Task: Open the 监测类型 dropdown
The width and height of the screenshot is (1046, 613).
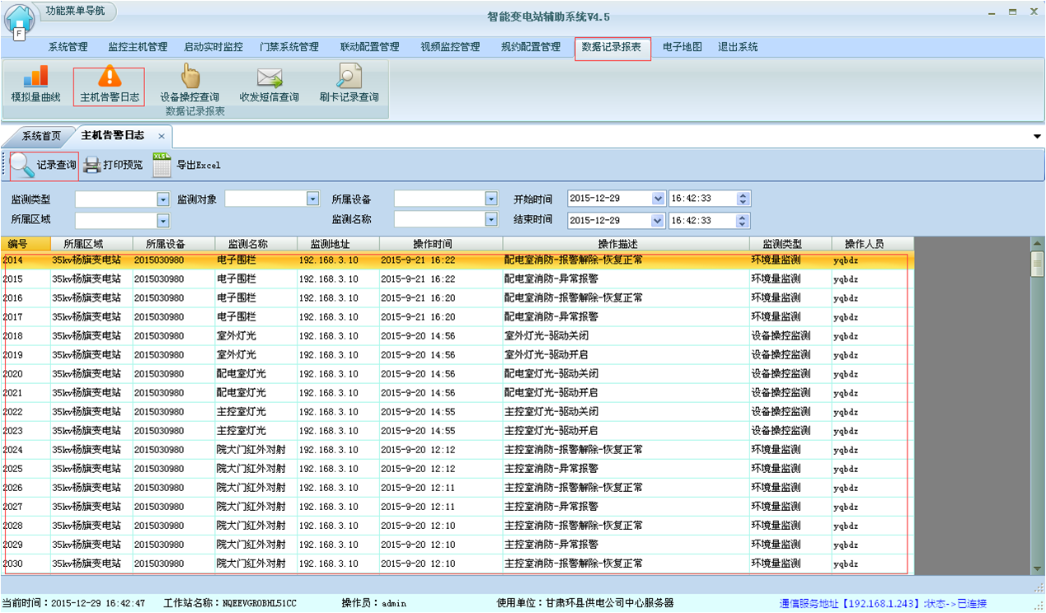Action: coord(163,199)
